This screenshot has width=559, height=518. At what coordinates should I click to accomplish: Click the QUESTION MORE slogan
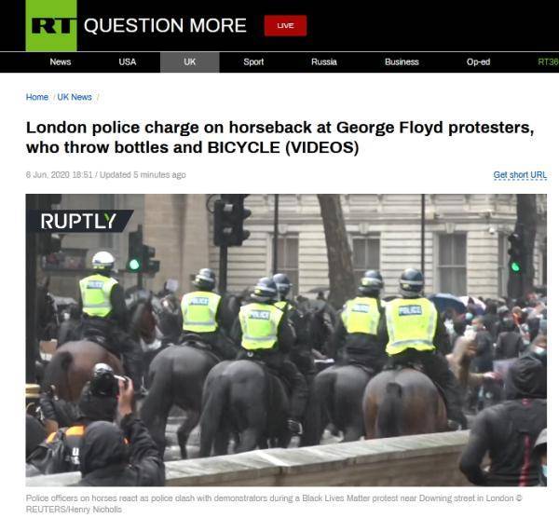[165, 26]
